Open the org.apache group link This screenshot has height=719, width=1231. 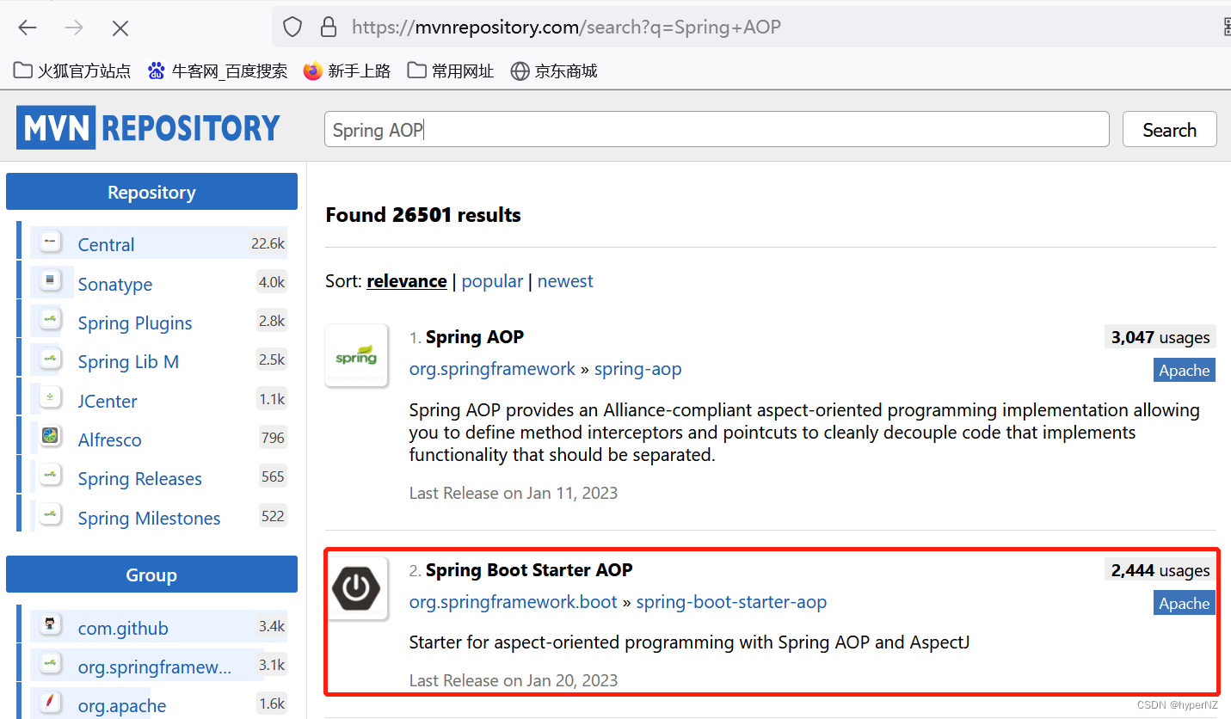click(x=122, y=706)
